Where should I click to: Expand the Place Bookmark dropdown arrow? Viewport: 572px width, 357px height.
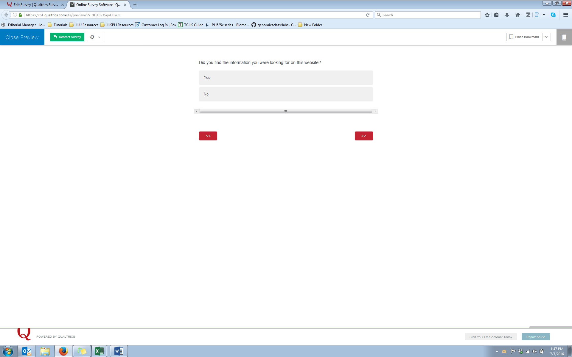pos(546,37)
